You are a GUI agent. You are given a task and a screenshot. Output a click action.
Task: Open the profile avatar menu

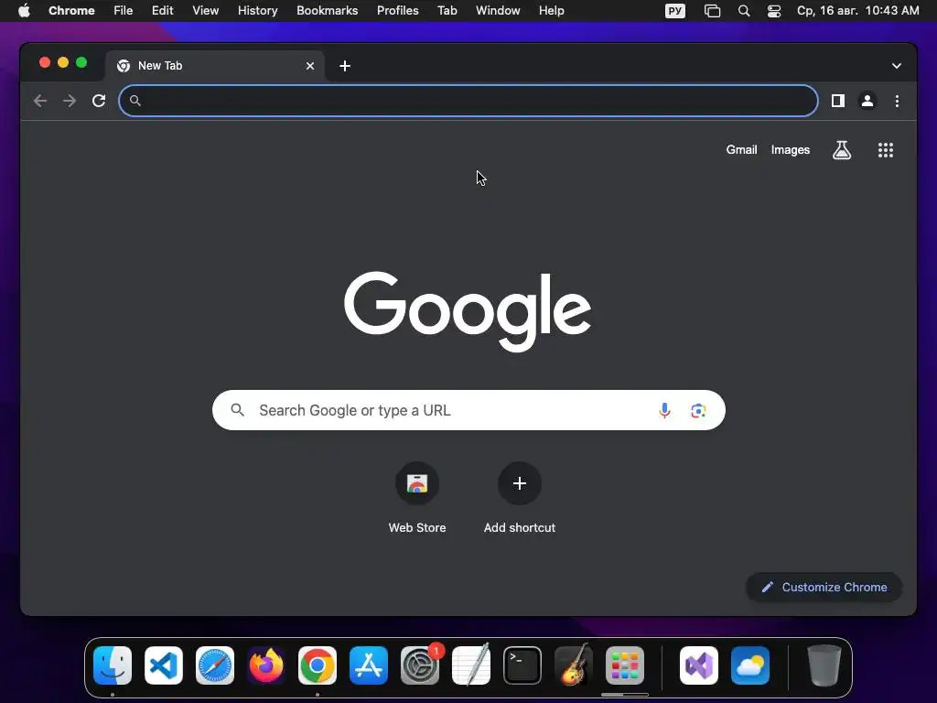pyautogui.click(x=867, y=101)
